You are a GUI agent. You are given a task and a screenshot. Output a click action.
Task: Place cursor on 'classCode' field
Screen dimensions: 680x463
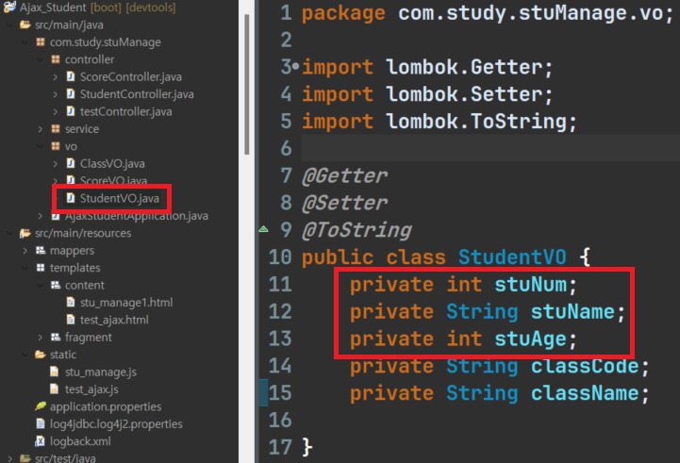(585, 366)
